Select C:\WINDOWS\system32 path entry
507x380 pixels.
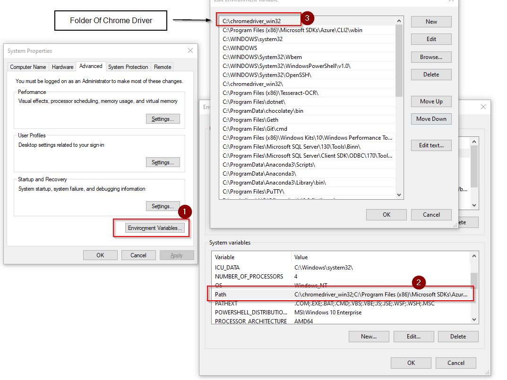tap(307, 39)
